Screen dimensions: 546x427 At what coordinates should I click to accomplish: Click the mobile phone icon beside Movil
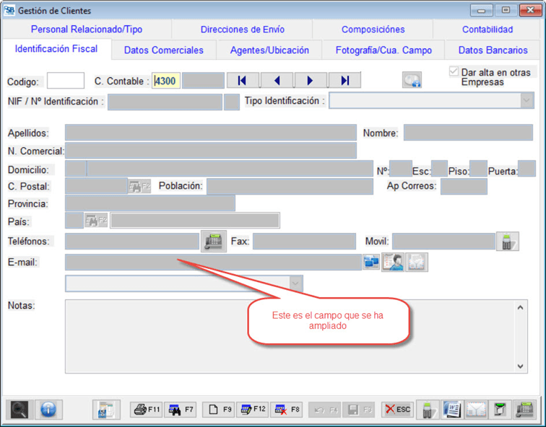(508, 242)
